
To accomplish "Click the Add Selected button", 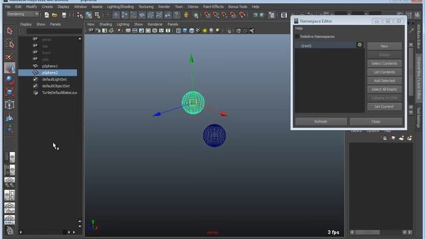I will (384, 81).
